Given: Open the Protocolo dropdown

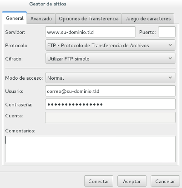Looking at the screenshot, I should (110, 45).
